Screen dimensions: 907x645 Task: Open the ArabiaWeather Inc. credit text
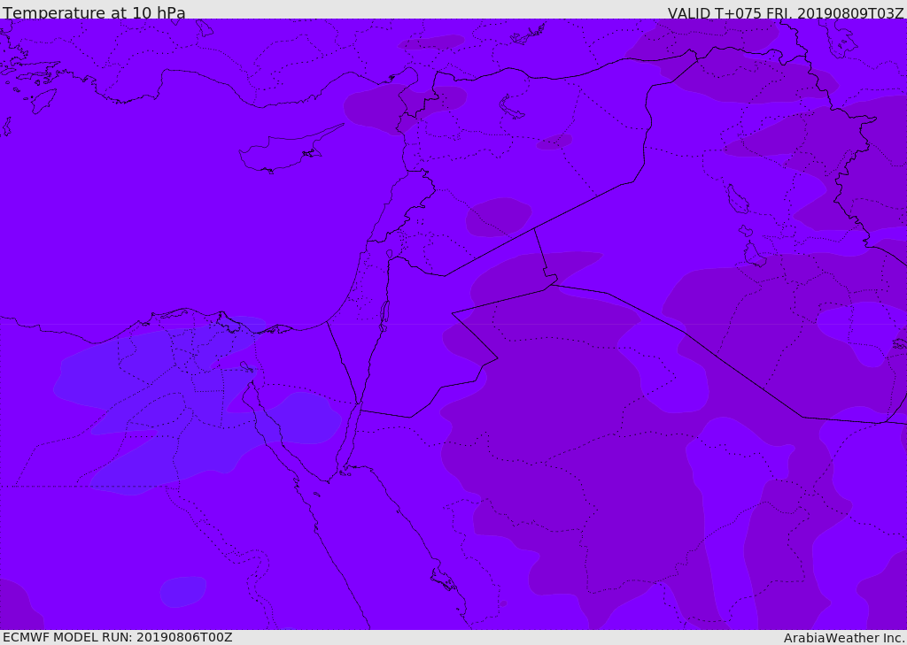pos(844,638)
